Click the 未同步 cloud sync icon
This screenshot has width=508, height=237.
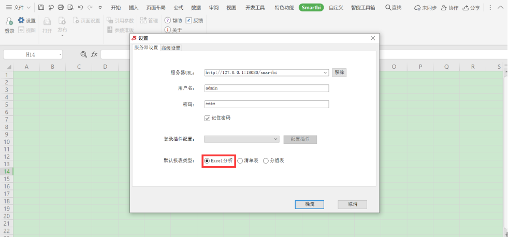point(417,8)
